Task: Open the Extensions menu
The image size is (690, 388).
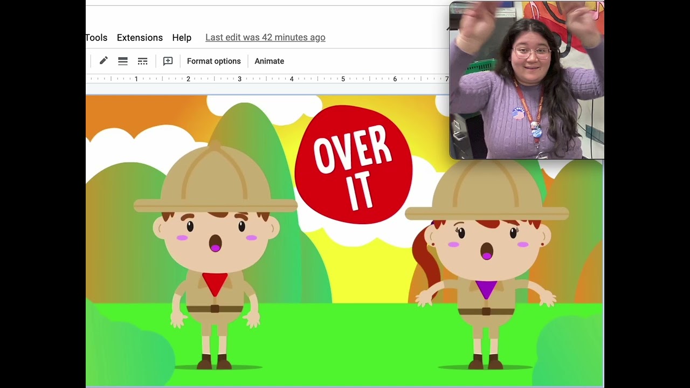Action: [140, 38]
